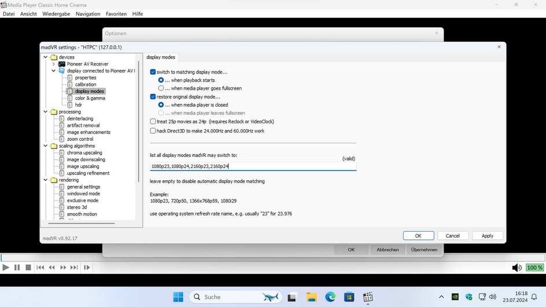Select the 'calibration' page in the tree
546x307 pixels.
tap(85, 85)
